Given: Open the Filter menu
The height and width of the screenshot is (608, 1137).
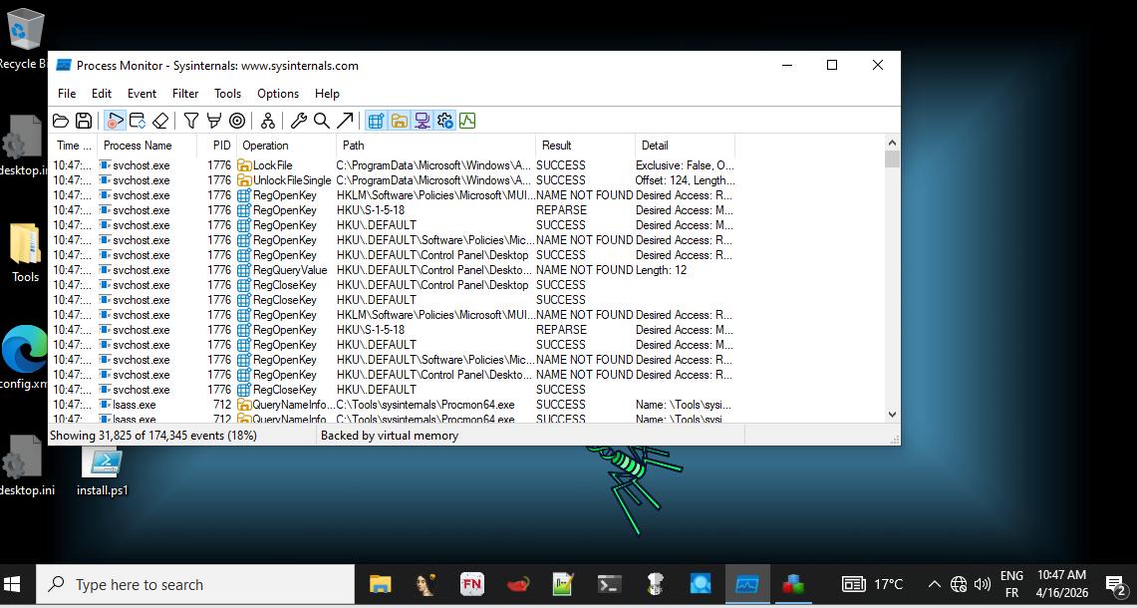Looking at the screenshot, I should point(185,94).
